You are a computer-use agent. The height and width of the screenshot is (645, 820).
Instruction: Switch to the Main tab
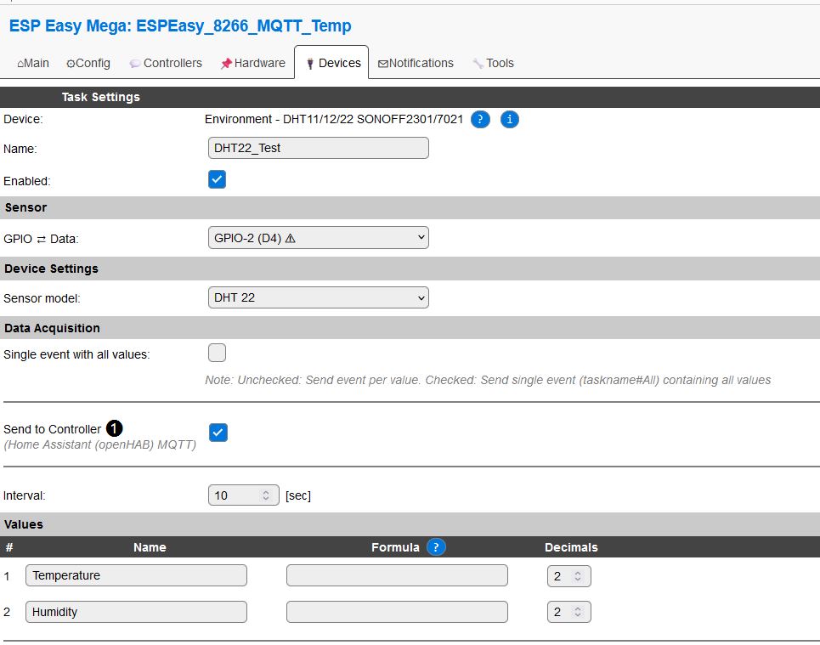[33, 63]
